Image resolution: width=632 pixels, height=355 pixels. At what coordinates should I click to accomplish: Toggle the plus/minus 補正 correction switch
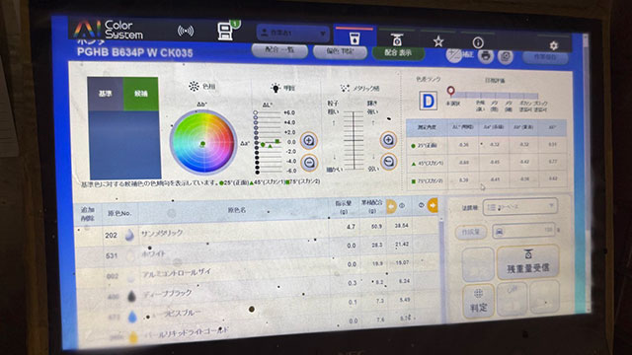tap(459, 55)
